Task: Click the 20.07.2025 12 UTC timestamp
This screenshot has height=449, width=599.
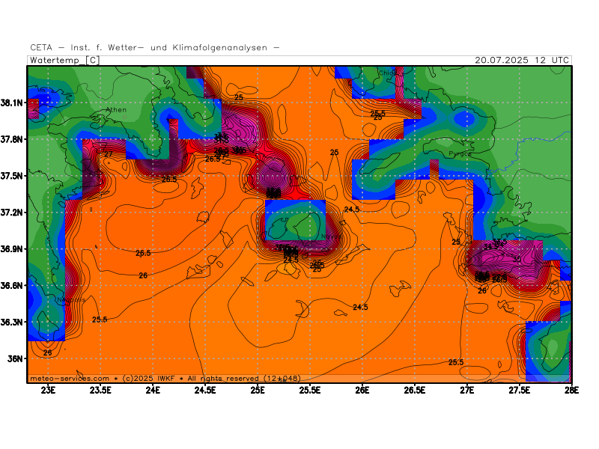Action: click(522, 61)
